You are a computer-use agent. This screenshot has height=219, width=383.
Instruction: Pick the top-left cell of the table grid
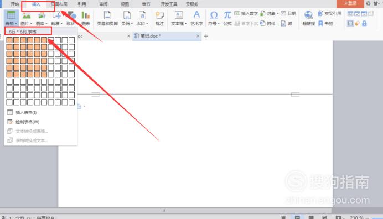9,40
